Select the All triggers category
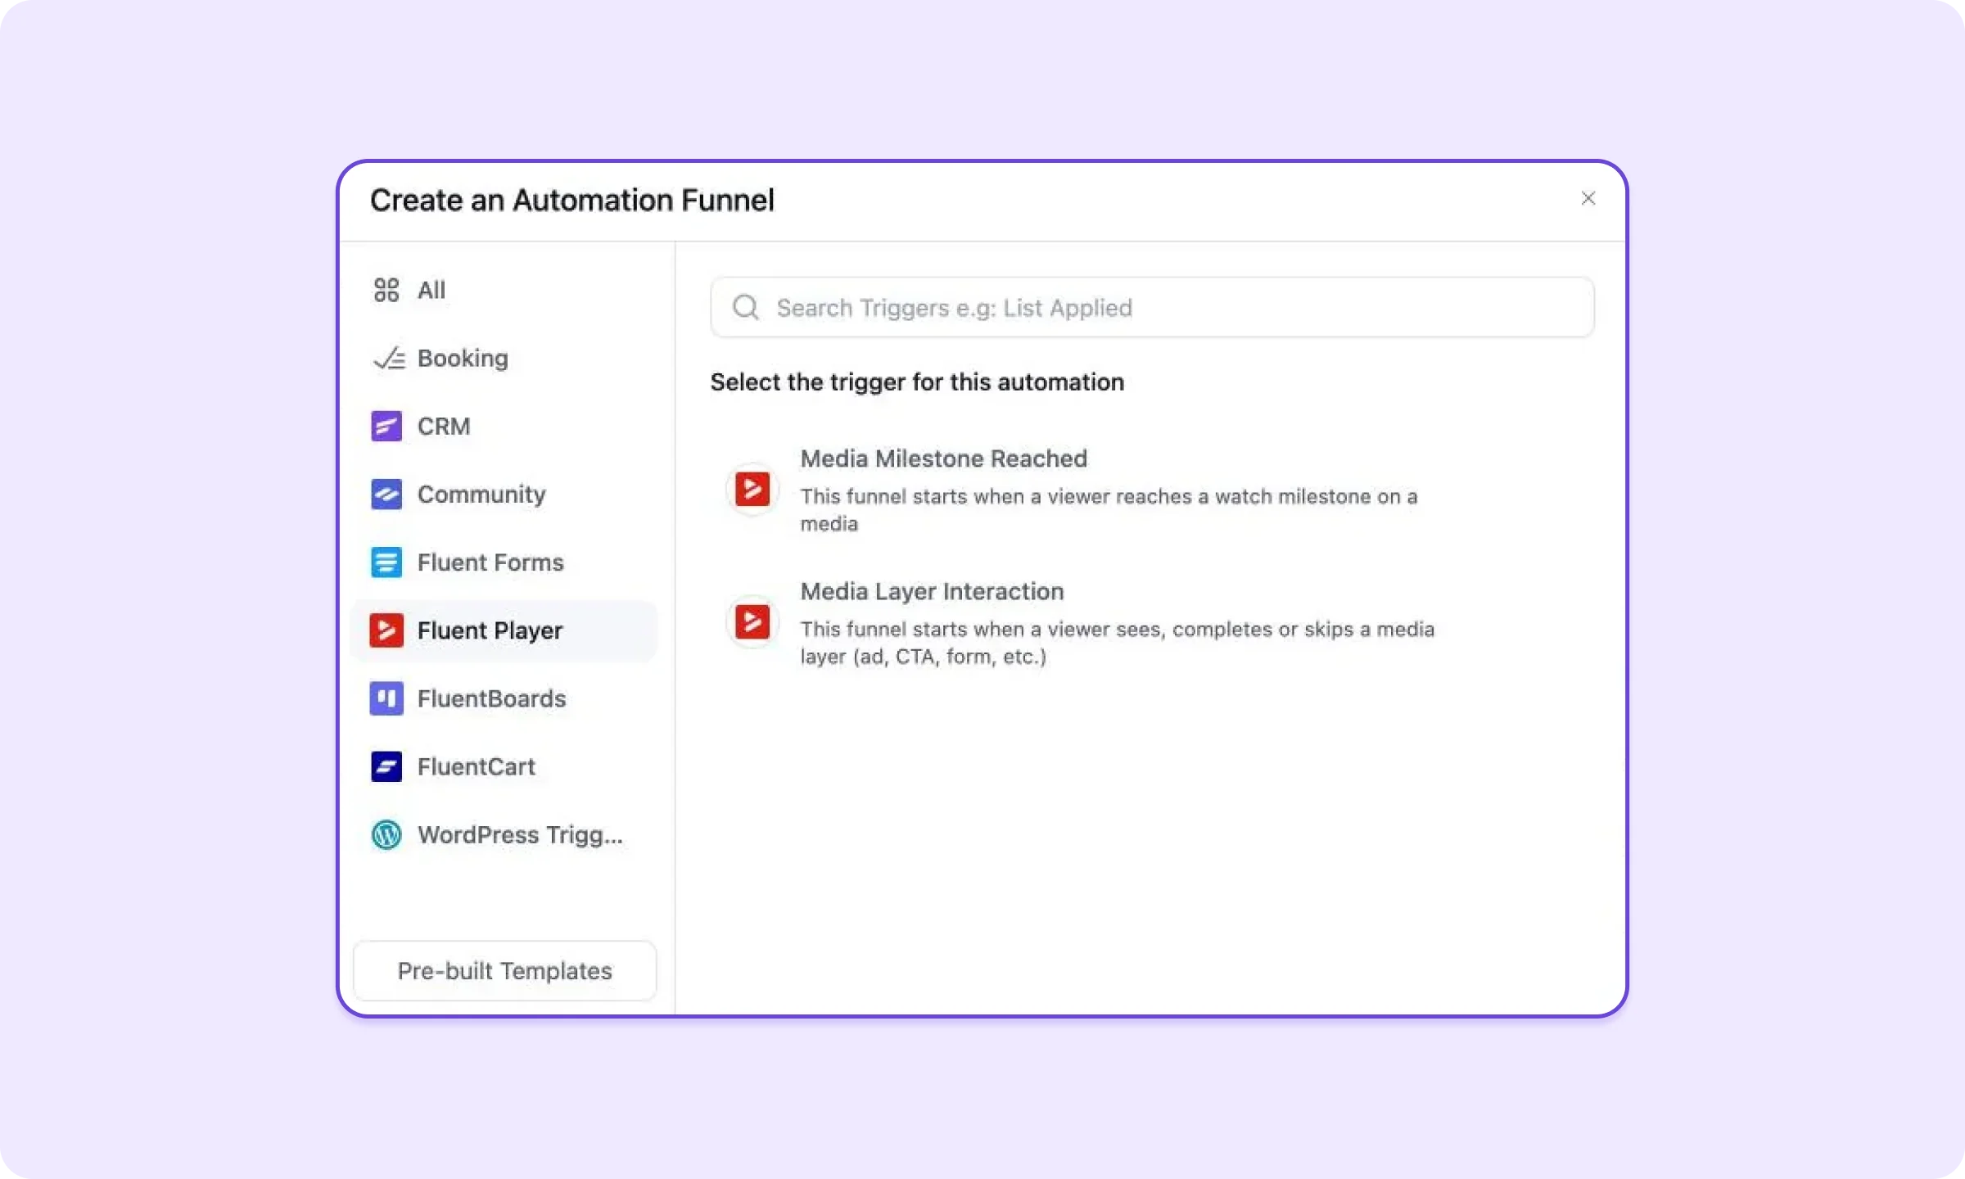1965x1179 pixels. click(504, 290)
